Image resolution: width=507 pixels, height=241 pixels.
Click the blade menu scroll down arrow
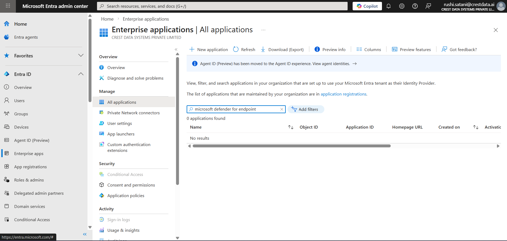pos(177,238)
